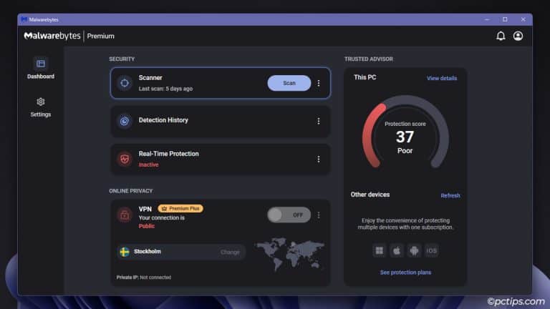Image resolution: width=550 pixels, height=309 pixels.
Task: Open the notifications bell icon
Action: click(501, 36)
